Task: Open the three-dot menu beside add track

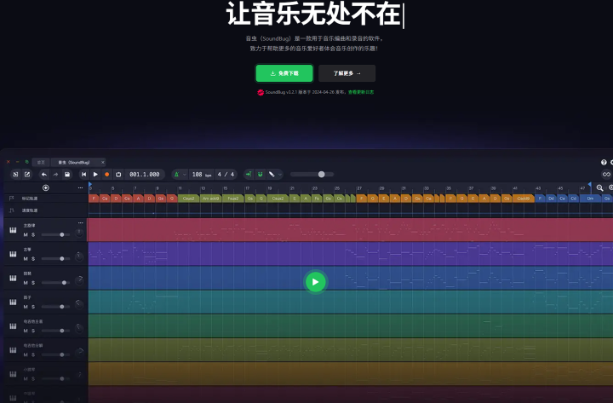Action: [x=81, y=187]
